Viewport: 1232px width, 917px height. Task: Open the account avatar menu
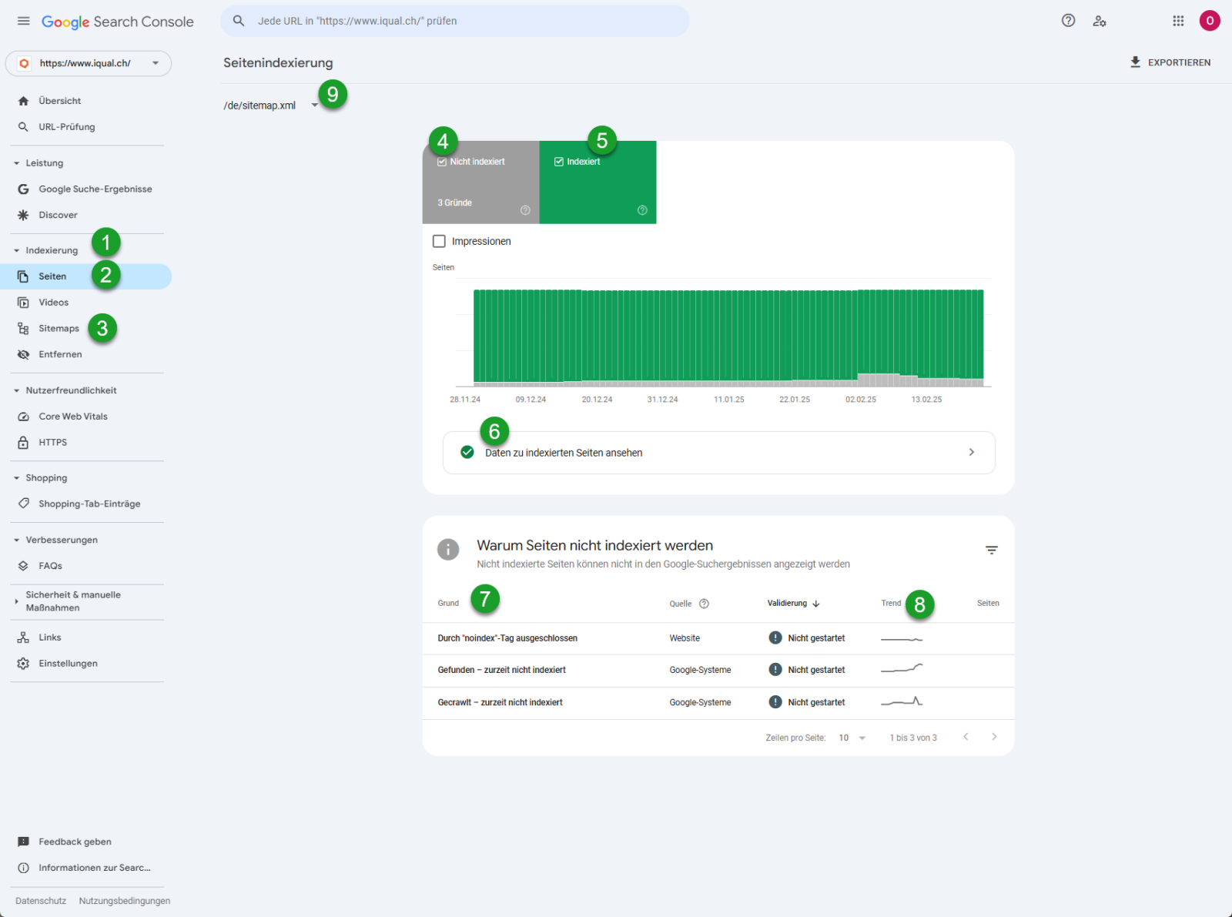[1210, 21]
